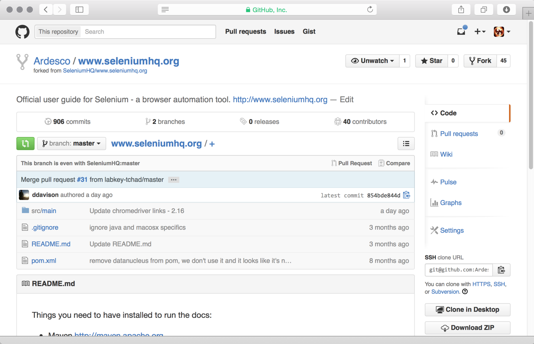Screen dimensions: 534x344
Task: Expand commit message ellipsis
Action: (174, 180)
